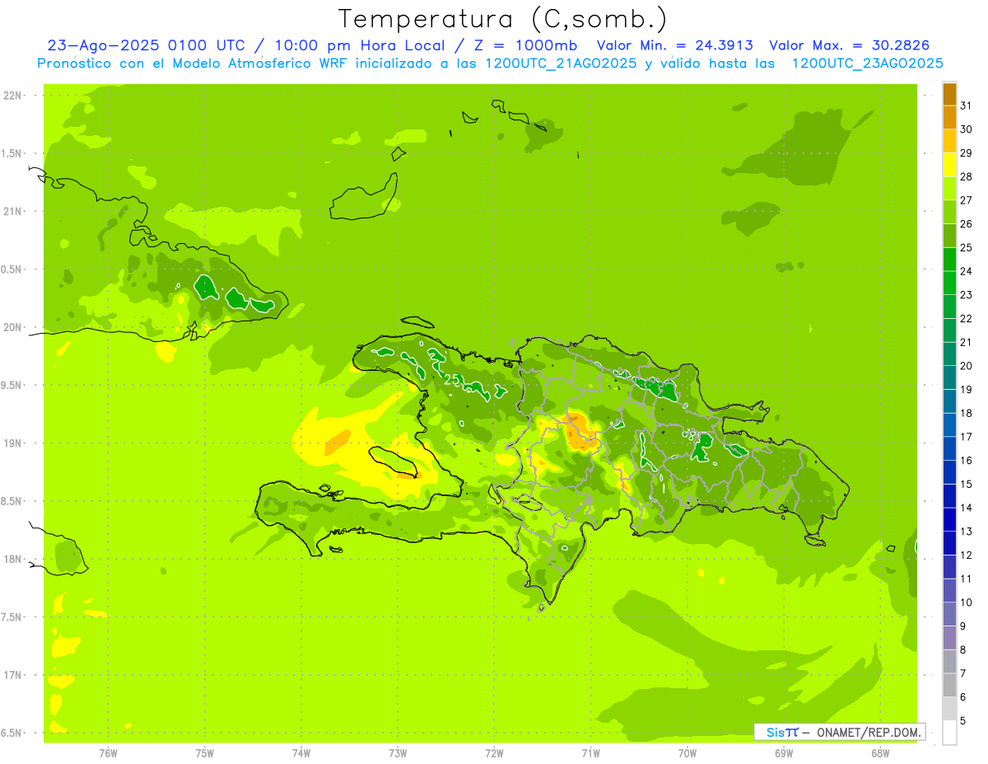Pick legend color band between 9 and 10
Viewport: 988px width, 764px height.
(x=949, y=615)
